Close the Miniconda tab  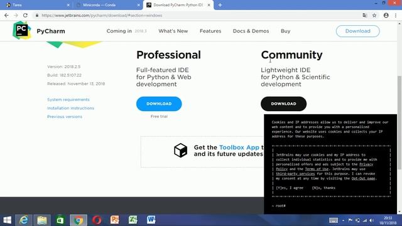point(139,5)
